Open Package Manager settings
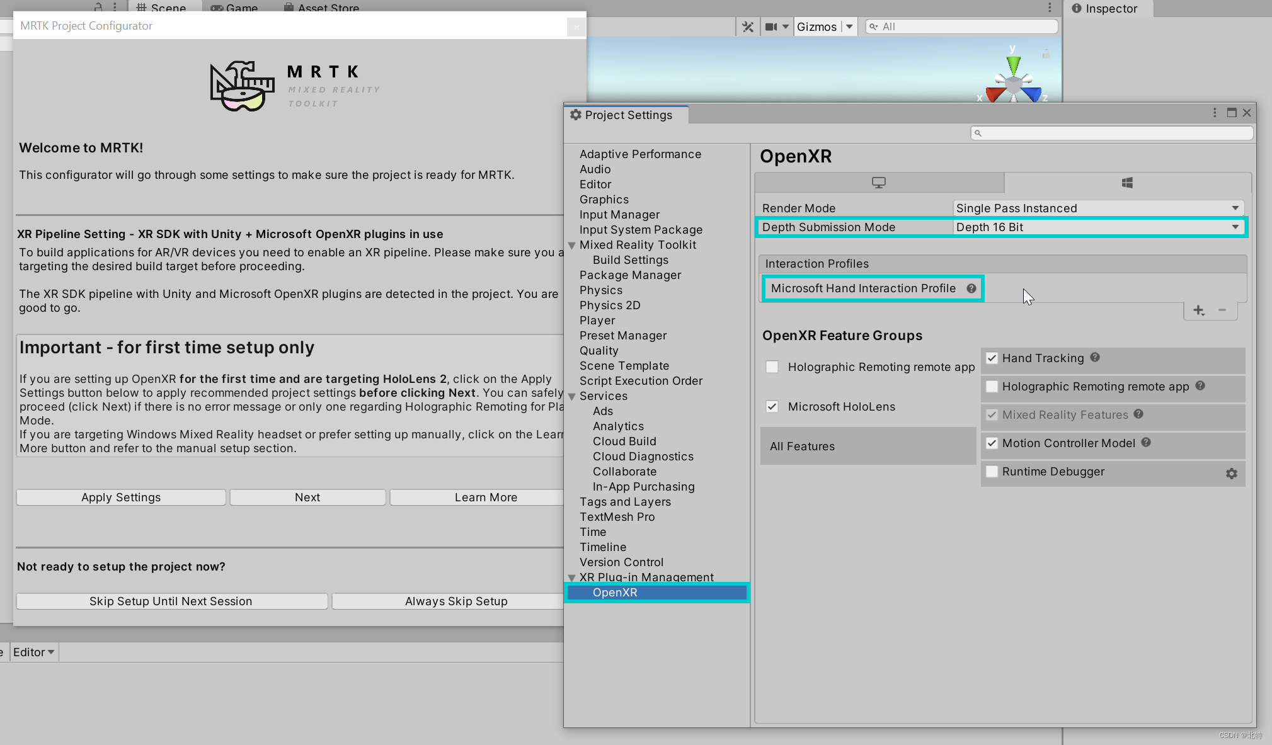1272x745 pixels. [x=630, y=275]
